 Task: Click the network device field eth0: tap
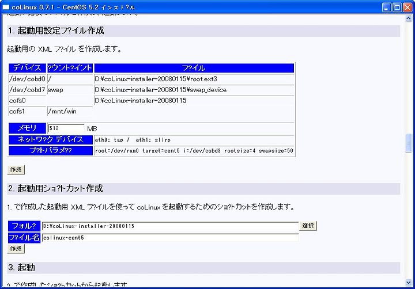(194, 140)
